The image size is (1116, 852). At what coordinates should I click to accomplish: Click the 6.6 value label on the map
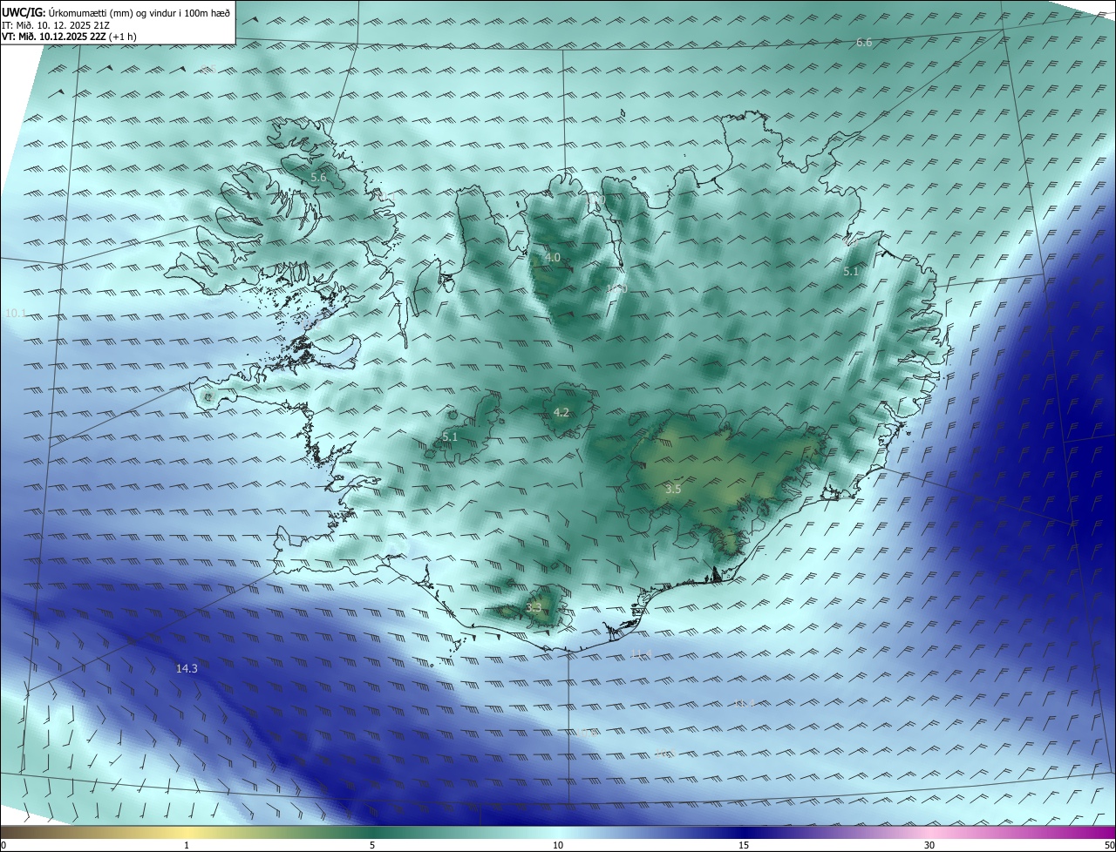(x=864, y=42)
